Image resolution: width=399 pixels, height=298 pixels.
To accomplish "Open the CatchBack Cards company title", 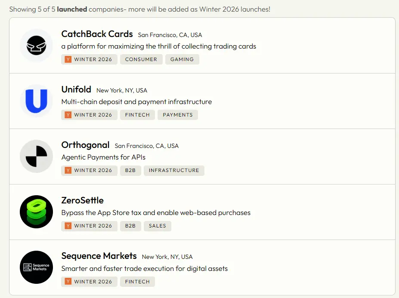I will (x=97, y=34).
